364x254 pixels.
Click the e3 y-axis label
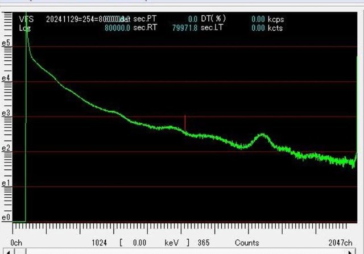(6, 113)
